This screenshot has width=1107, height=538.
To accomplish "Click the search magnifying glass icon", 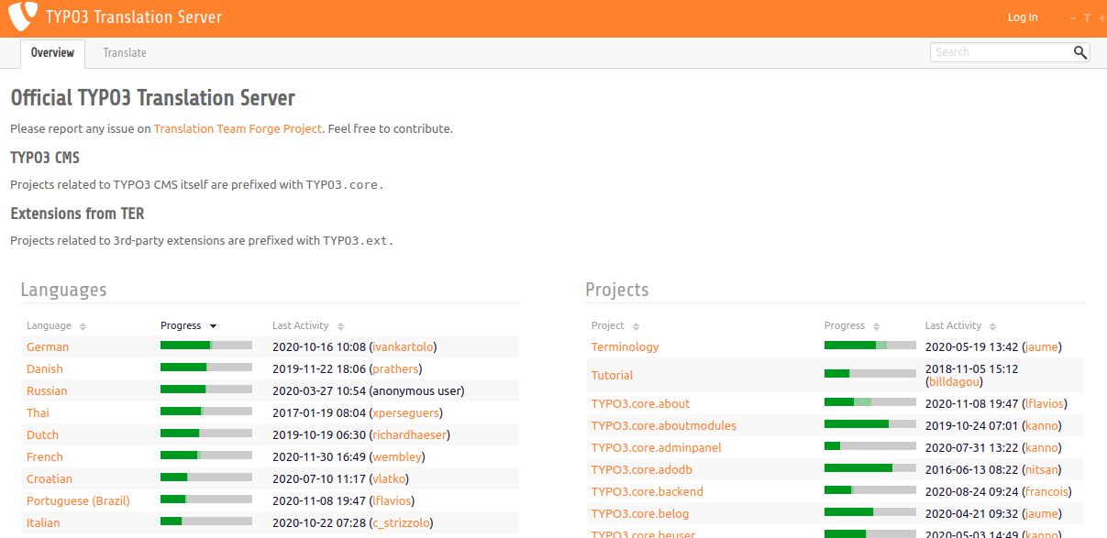I will point(1079,52).
